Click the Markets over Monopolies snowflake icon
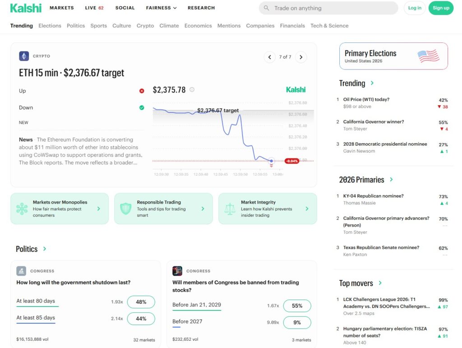The image size is (462, 348). point(22,209)
